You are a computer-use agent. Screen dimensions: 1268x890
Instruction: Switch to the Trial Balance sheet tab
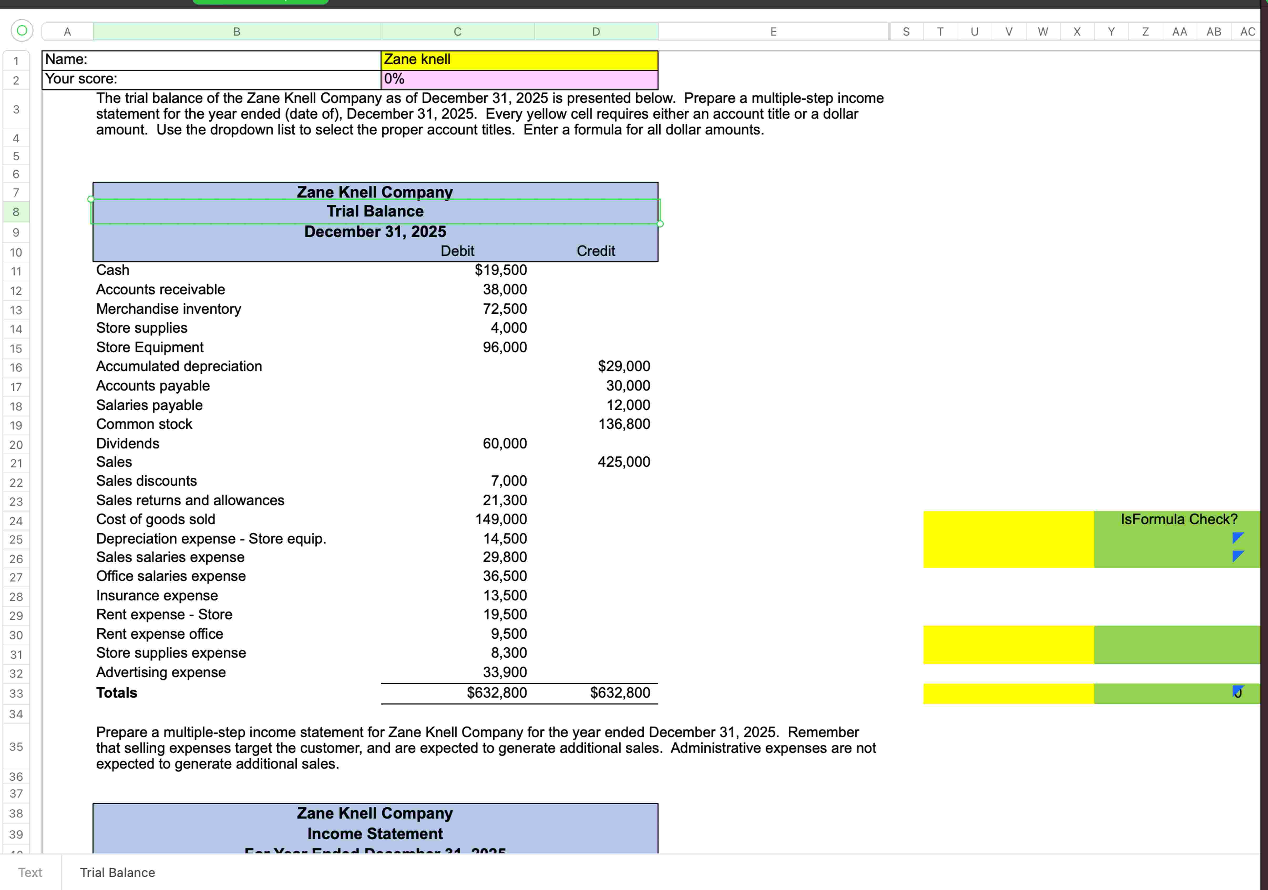[117, 872]
